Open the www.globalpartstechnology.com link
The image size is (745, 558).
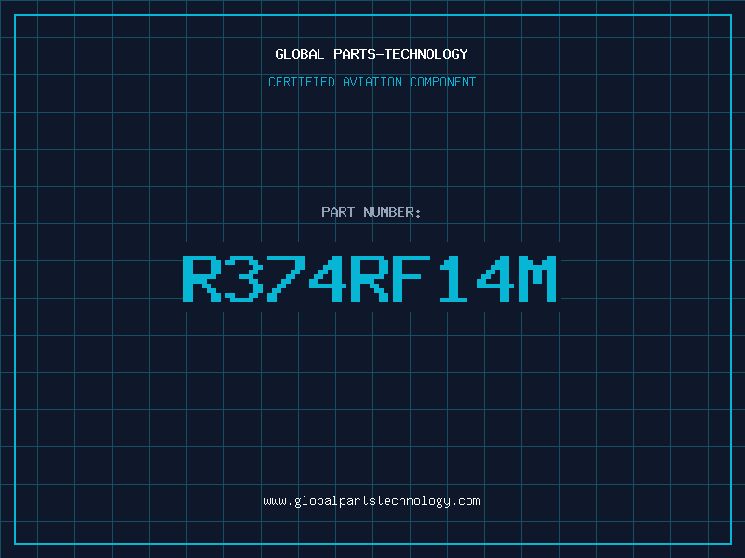point(372,501)
